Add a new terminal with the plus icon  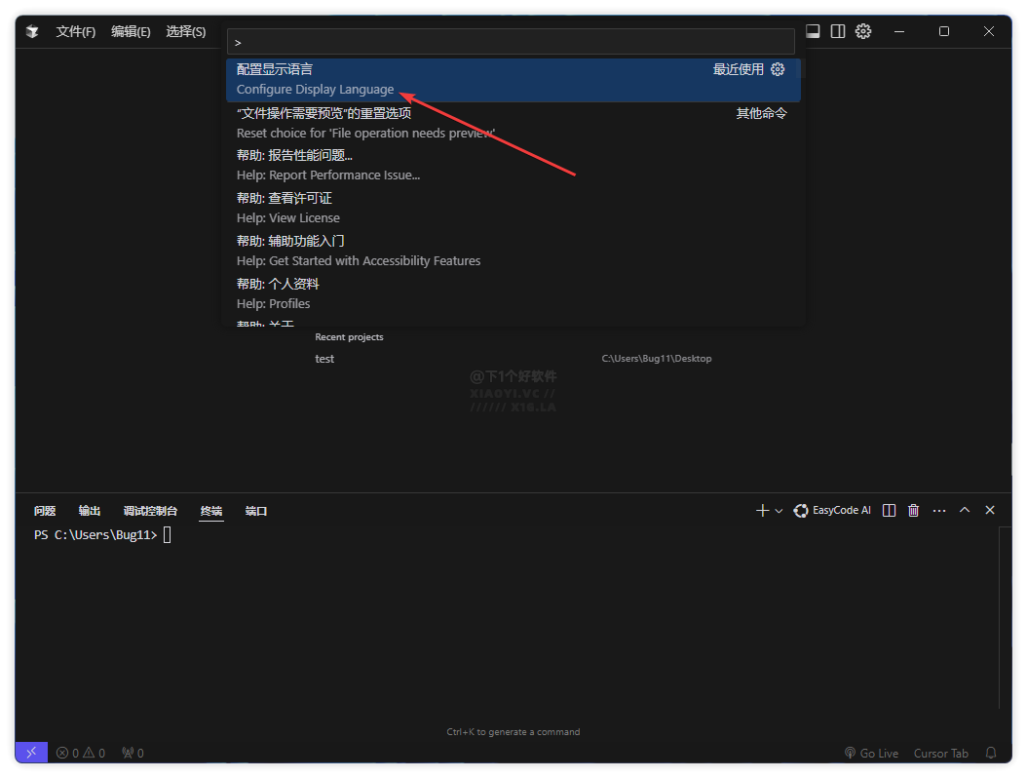762,510
